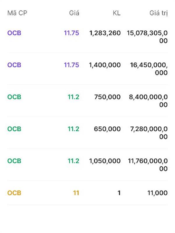Click the yellow price 11 in the last row
This screenshot has width=175, height=233.
76,193
